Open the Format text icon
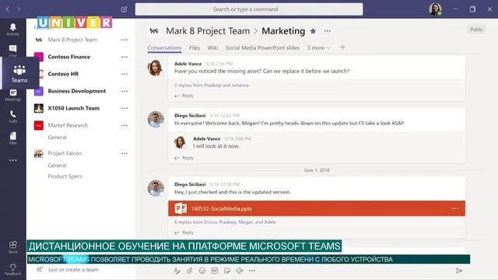Image resolution: width=498 pixels, height=280 pixels. (177, 271)
